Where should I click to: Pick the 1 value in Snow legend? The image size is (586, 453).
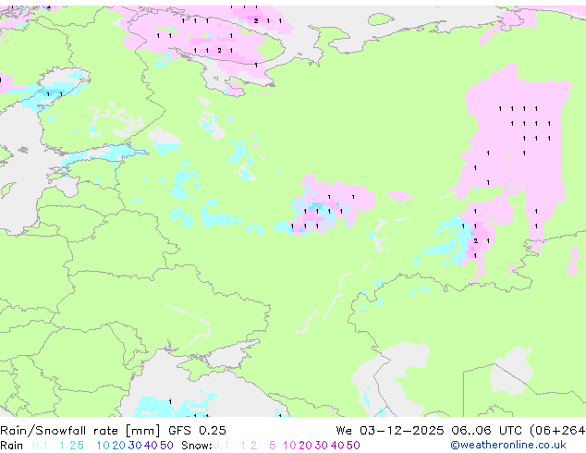pyautogui.click(x=243, y=446)
